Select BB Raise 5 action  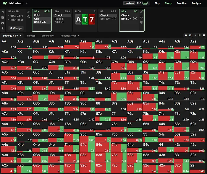pyautogui.click(x=62, y=19)
